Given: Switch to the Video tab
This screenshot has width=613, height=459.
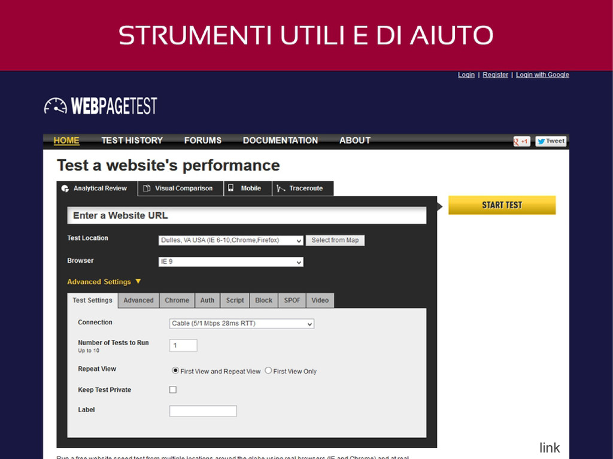Looking at the screenshot, I should point(320,300).
